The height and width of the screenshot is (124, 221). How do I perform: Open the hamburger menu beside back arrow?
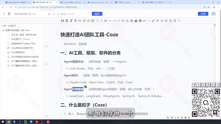pos(9,14)
